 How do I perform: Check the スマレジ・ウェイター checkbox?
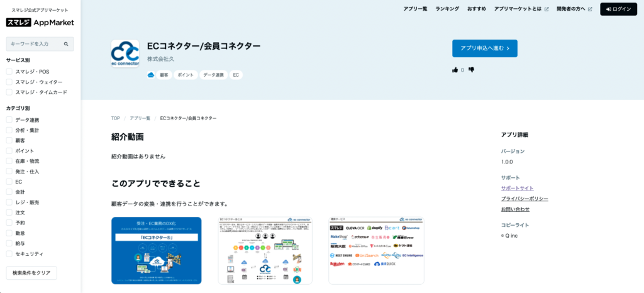(x=9, y=82)
